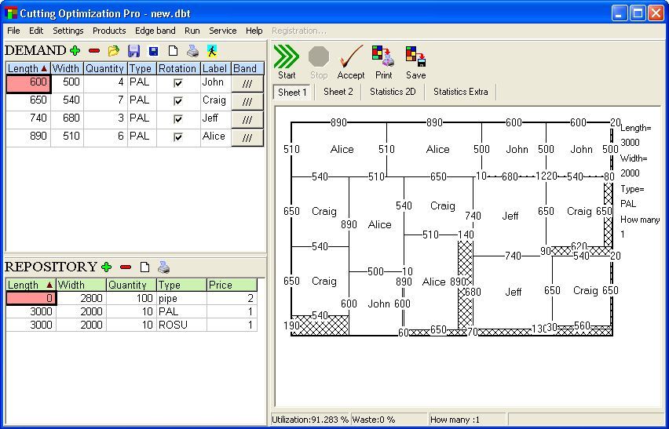The width and height of the screenshot is (669, 429).
Task: Print the Demand list using the printer icon
Action: pyautogui.click(x=192, y=51)
